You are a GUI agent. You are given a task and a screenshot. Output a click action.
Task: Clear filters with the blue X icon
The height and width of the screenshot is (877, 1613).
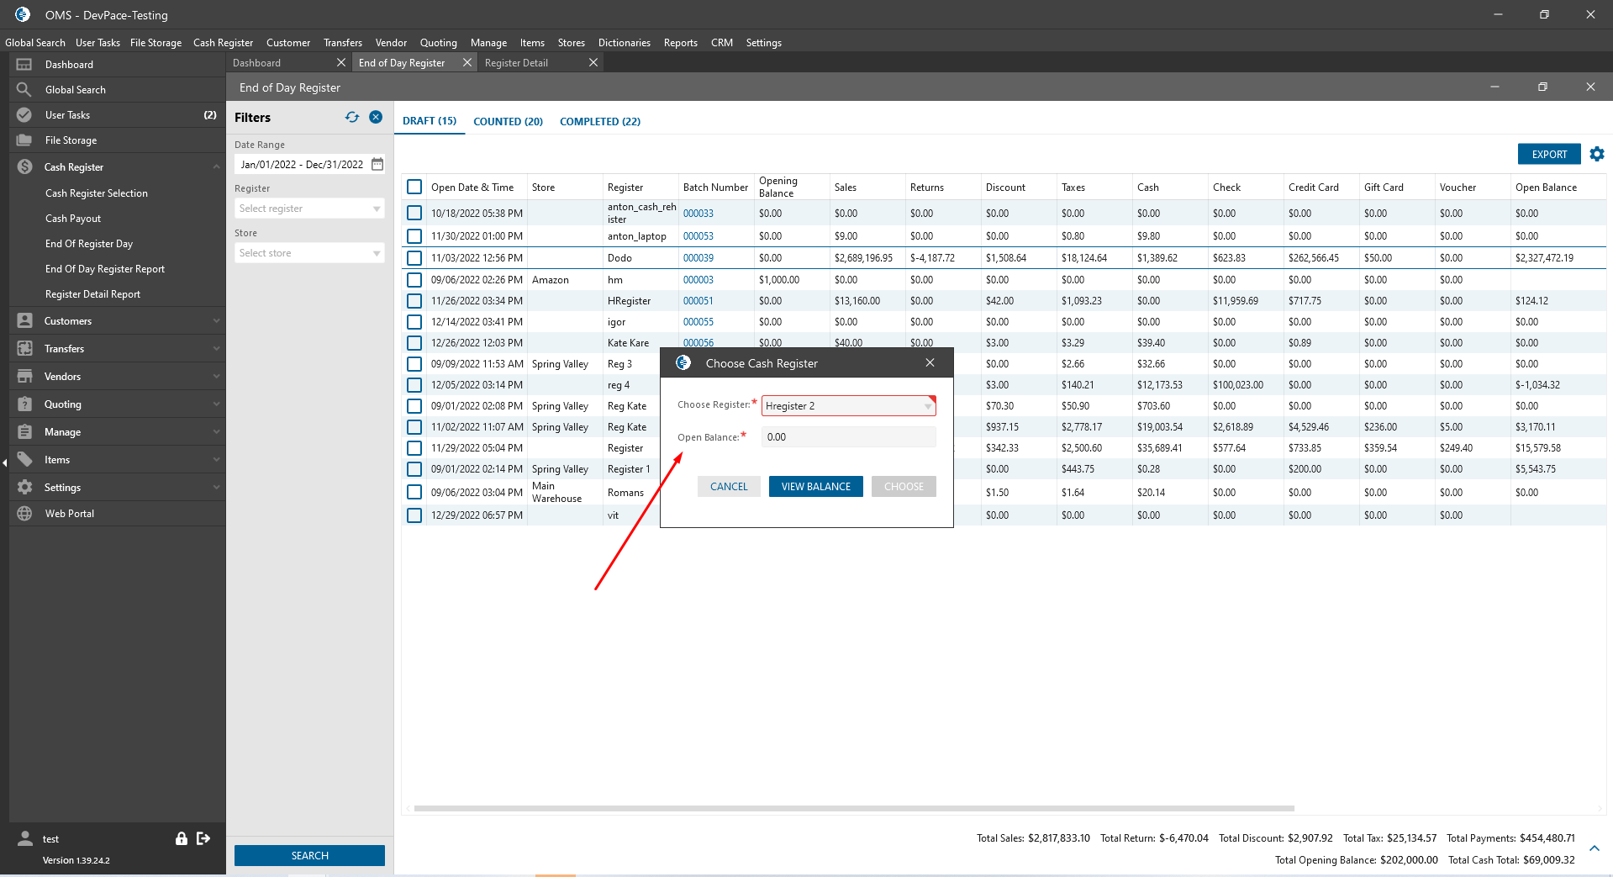376,118
